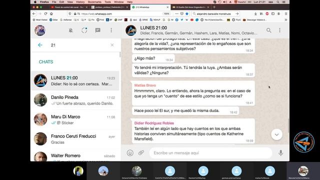Open the File menu

[54, 2]
